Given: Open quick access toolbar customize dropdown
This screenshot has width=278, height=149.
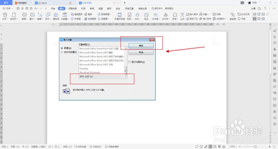Looking at the screenshot, I should click(x=46, y=9).
